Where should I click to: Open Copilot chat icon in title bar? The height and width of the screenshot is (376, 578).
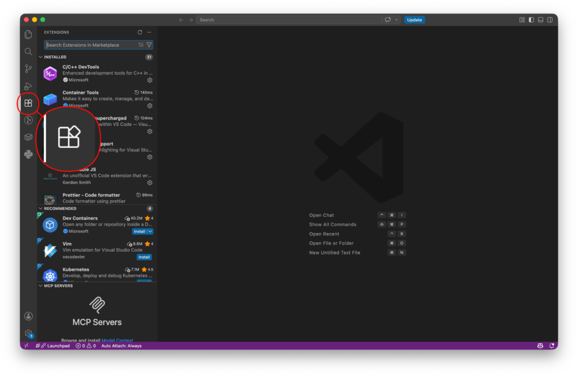point(388,20)
